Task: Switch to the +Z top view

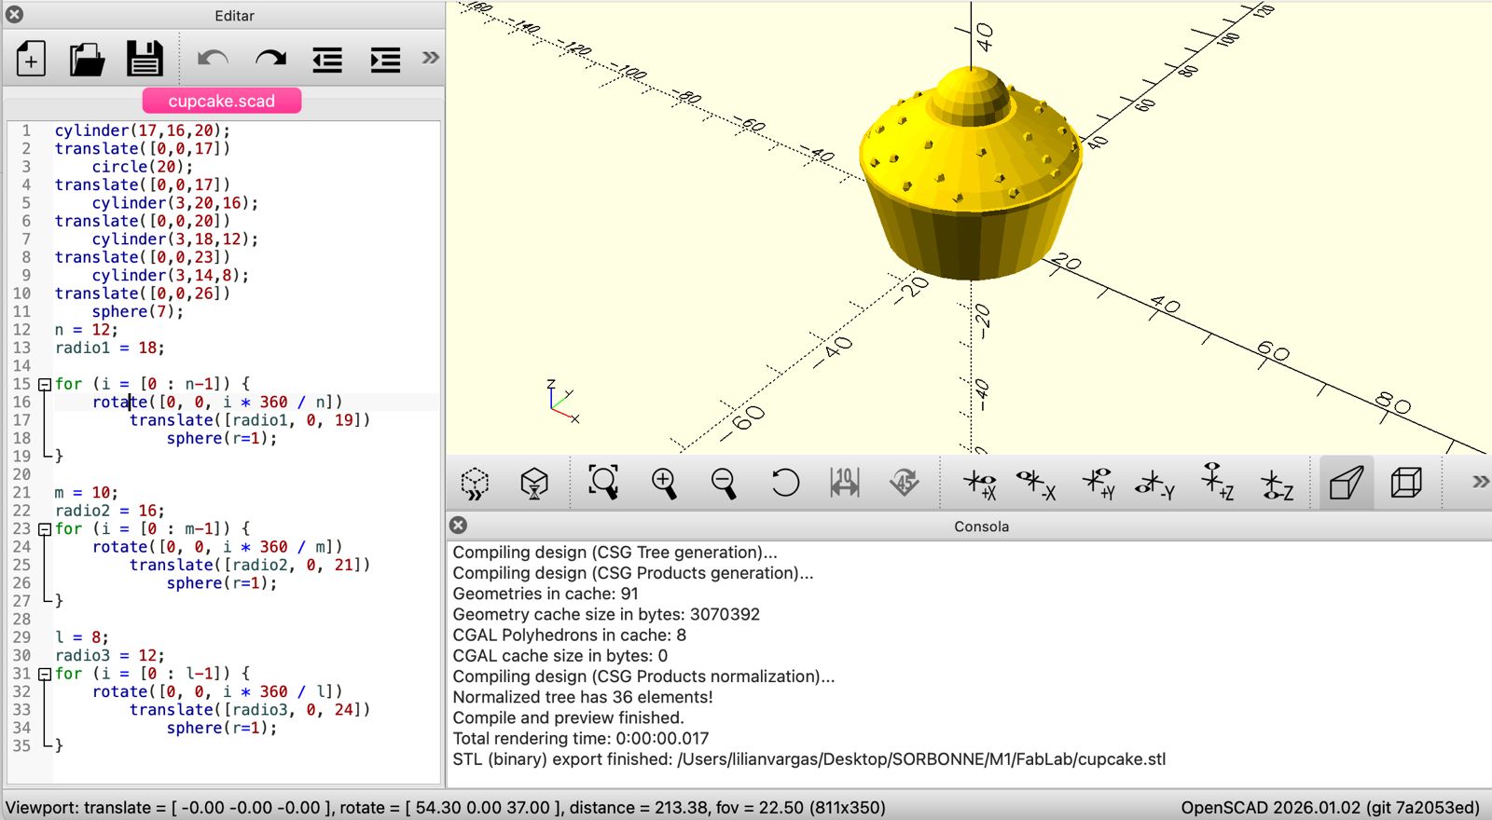Action: pyautogui.click(x=1216, y=483)
